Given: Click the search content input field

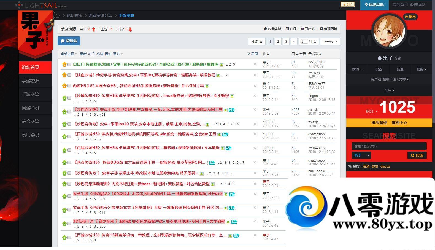Looking at the screenshot, I should 389,146.
